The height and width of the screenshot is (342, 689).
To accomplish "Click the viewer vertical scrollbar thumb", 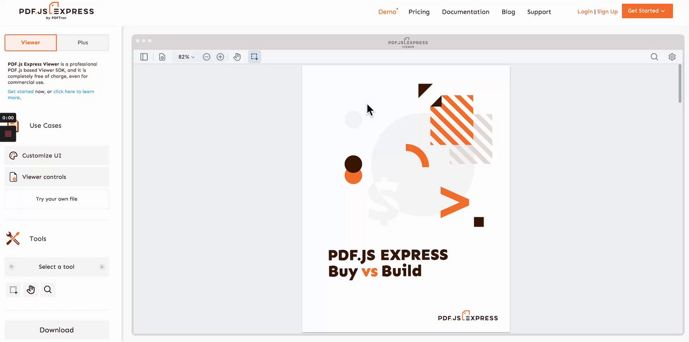I will [x=680, y=83].
